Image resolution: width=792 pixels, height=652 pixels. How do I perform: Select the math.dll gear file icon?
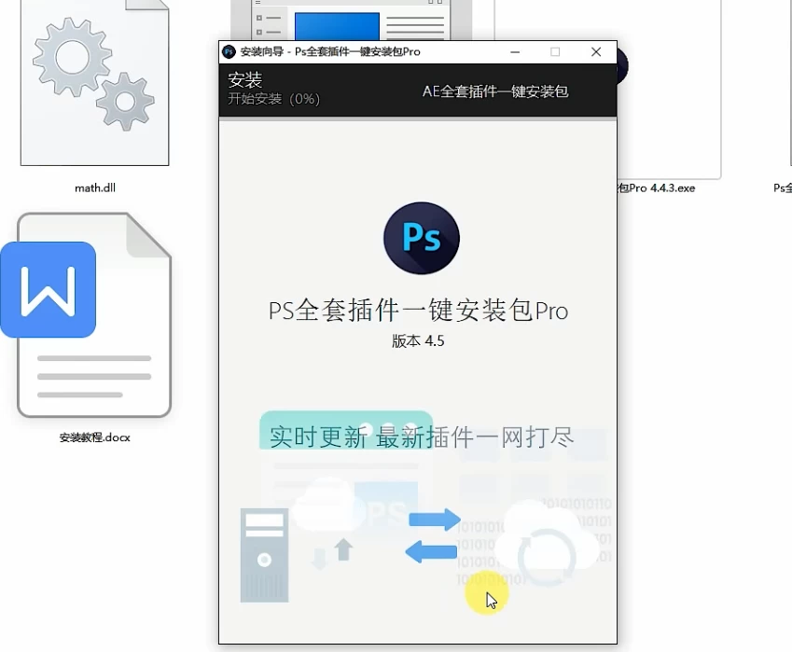pos(94,84)
